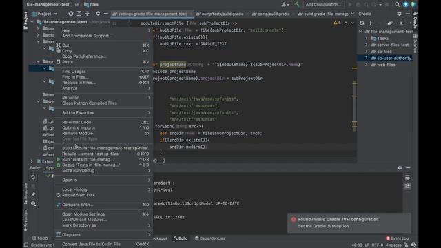Toggle the SciView sidebar stripe button
The width and height of the screenshot is (441, 248).
coord(415,43)
